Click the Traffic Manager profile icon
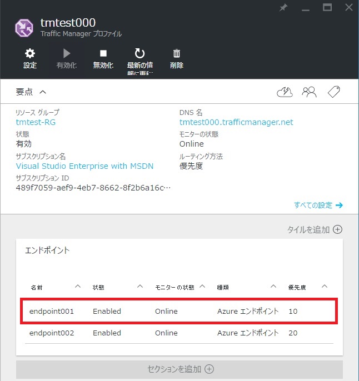The width and height of the screenshot is (359, 381). (24, 28)
